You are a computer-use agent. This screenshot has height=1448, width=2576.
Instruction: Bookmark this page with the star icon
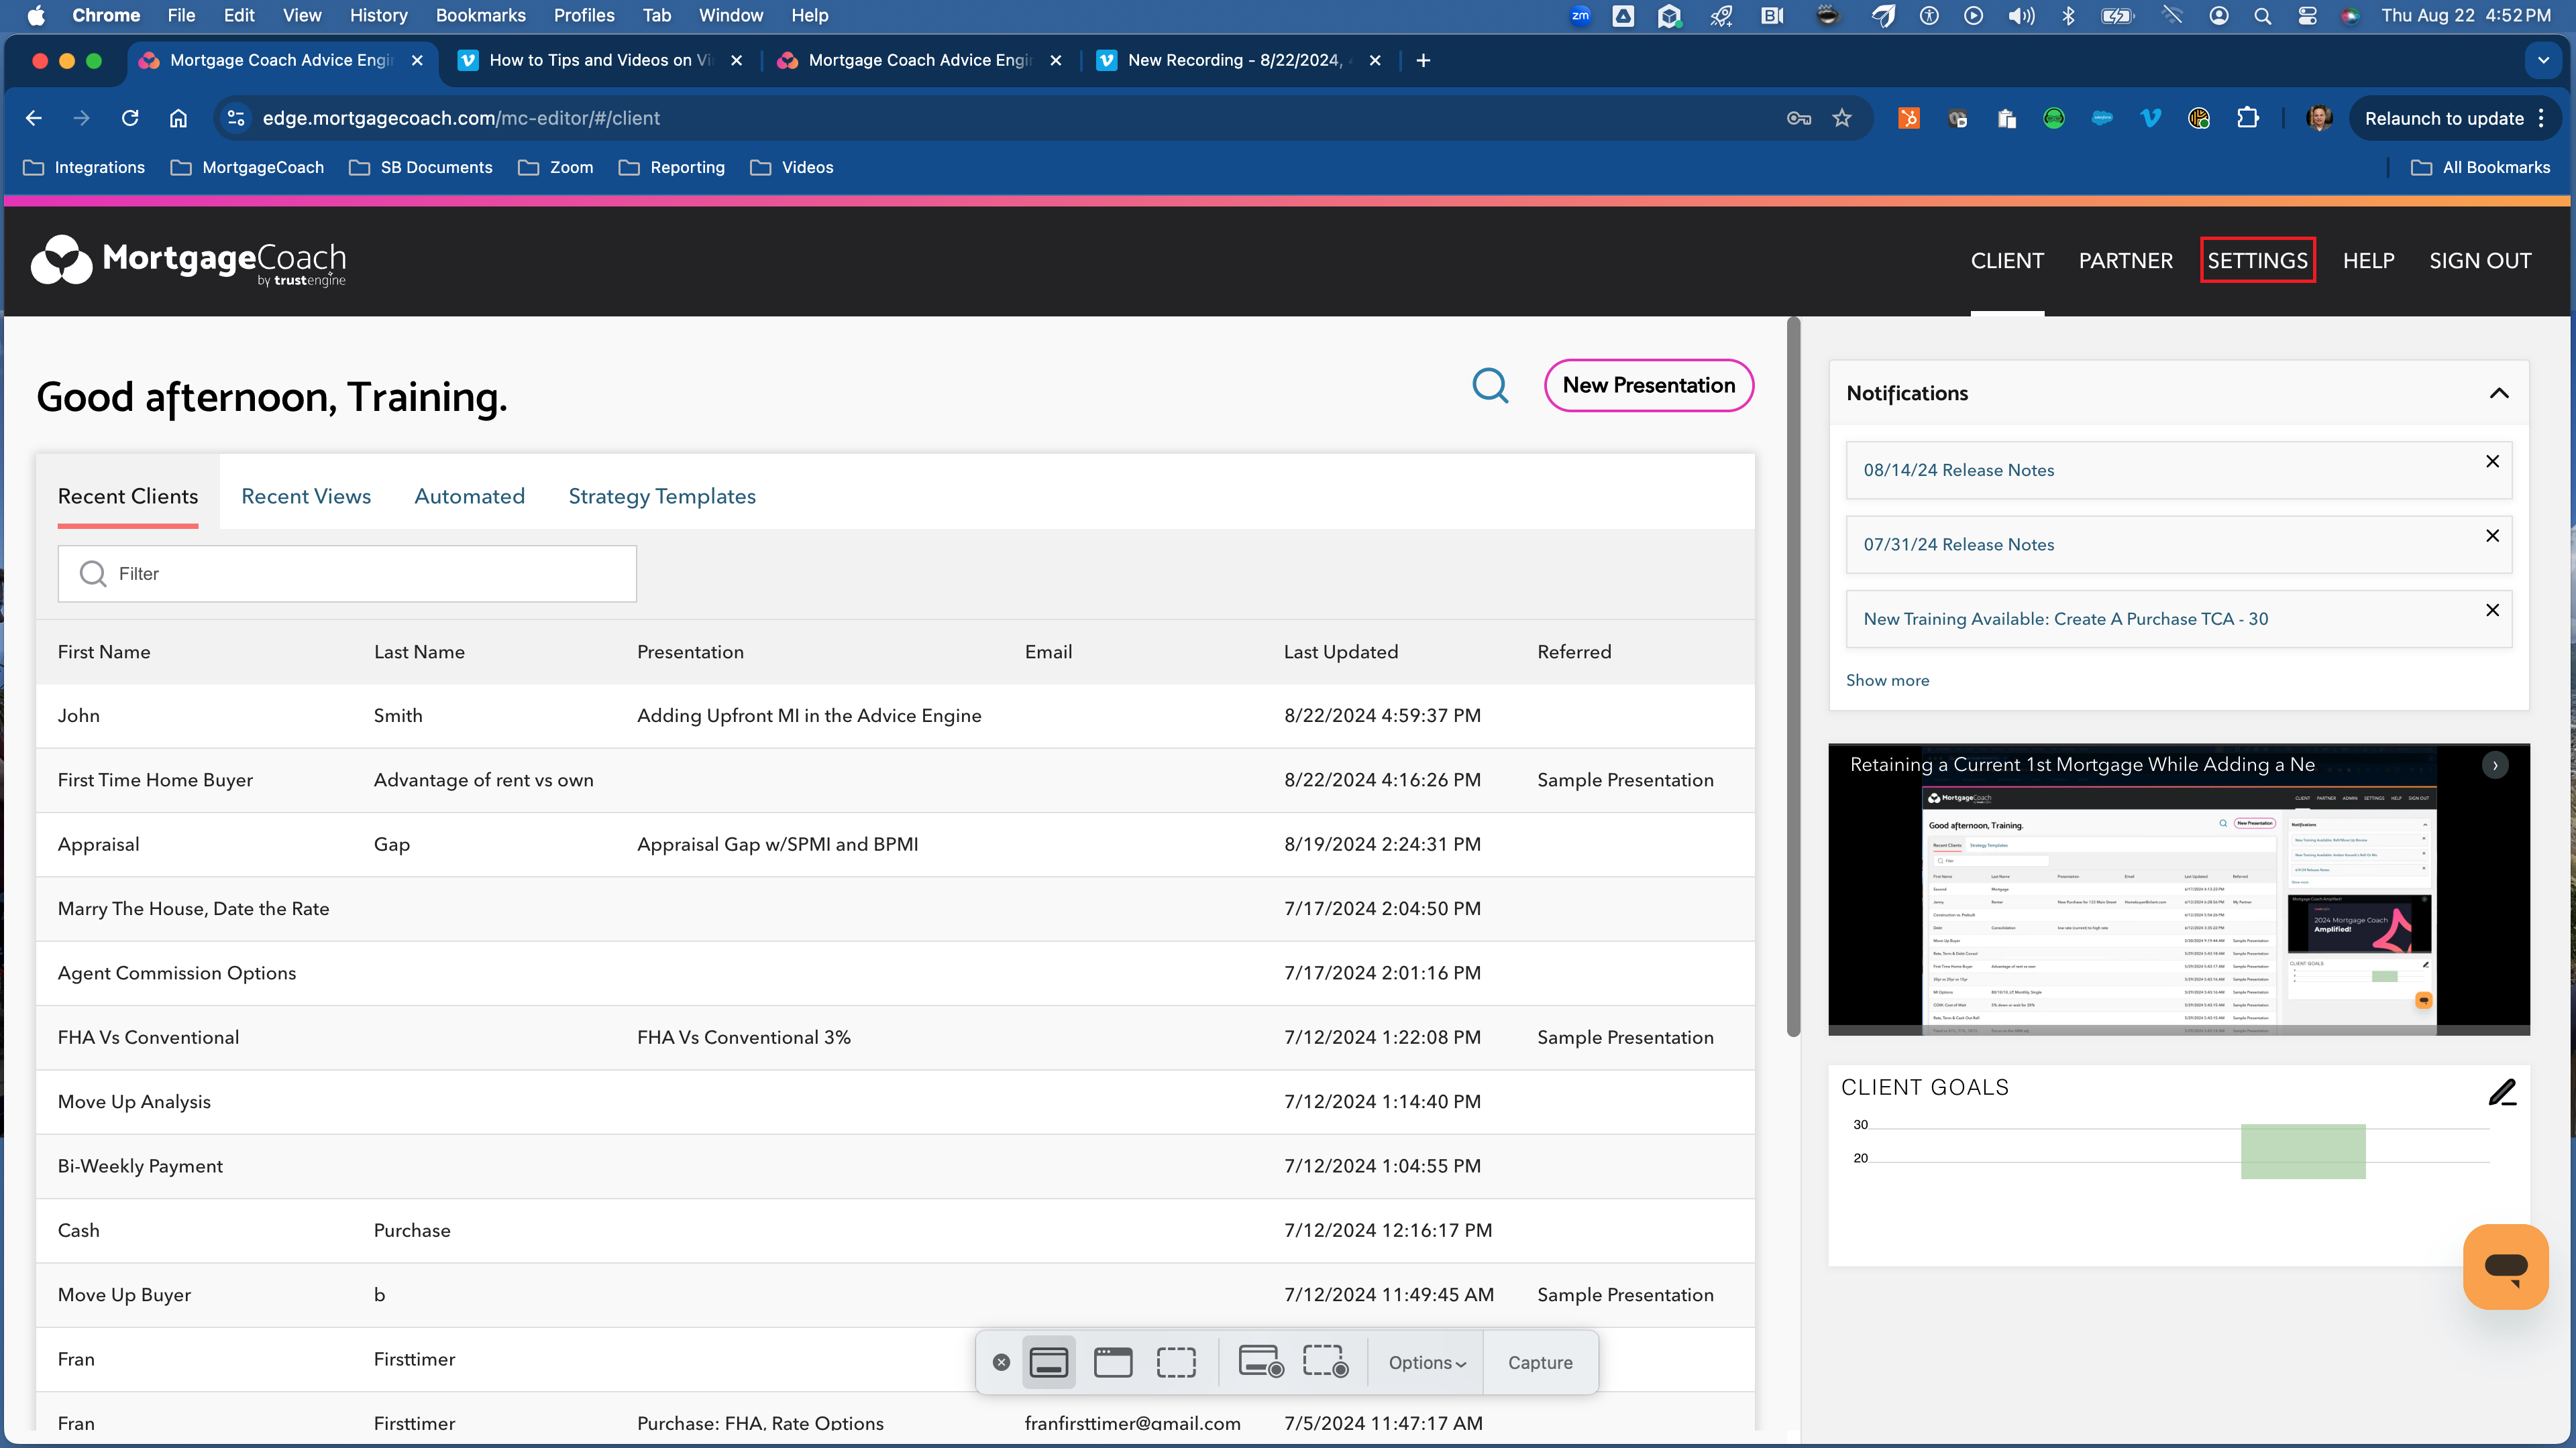click(x=1842, y=118)
